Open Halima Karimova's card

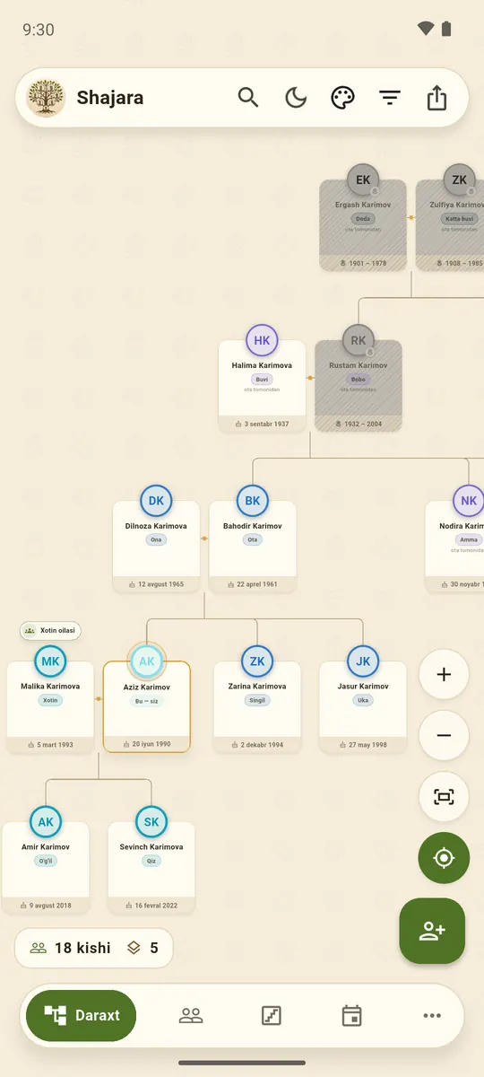262,385
